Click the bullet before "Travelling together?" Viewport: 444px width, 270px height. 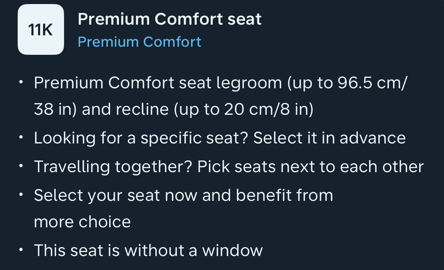tap(22, 167)
